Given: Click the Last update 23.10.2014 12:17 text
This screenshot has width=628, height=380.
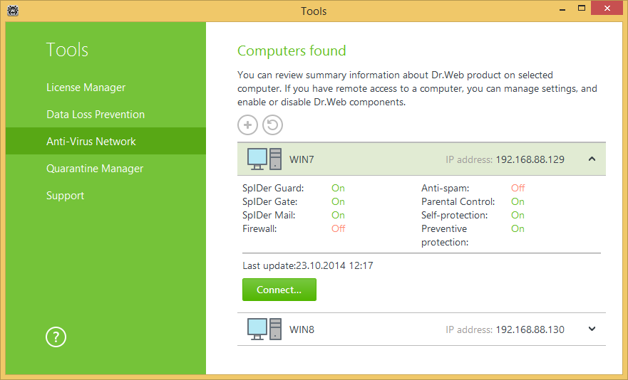Looking at the screenshot, I should point(308,265).
